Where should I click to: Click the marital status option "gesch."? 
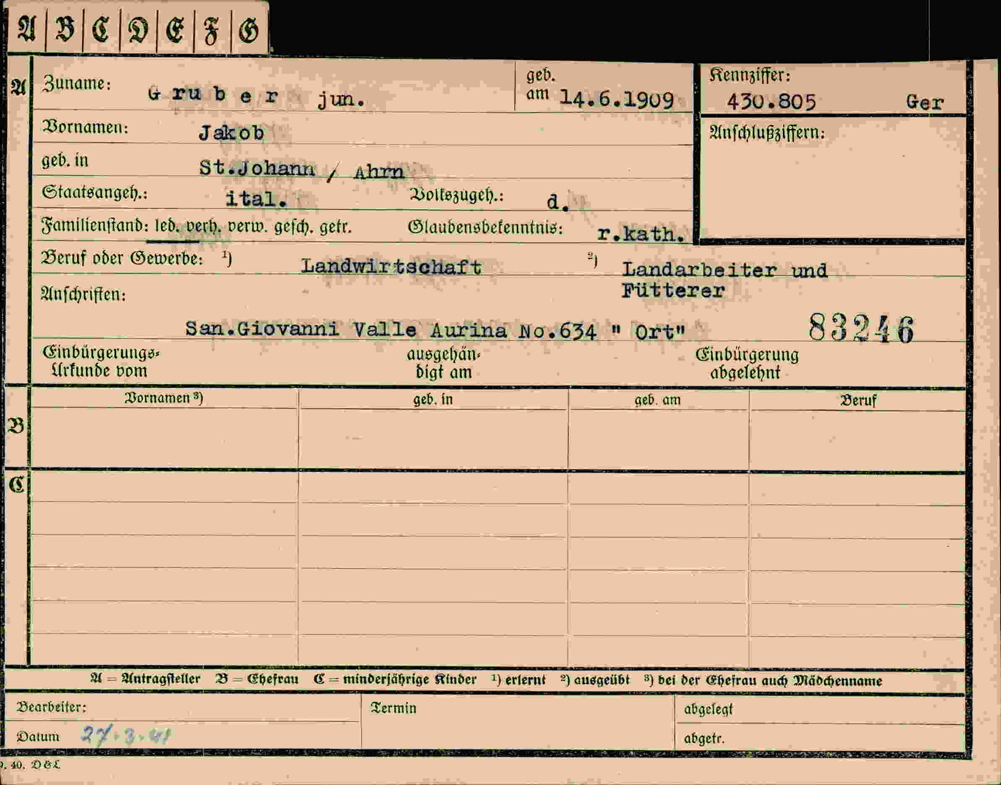[x=293, y=227]
